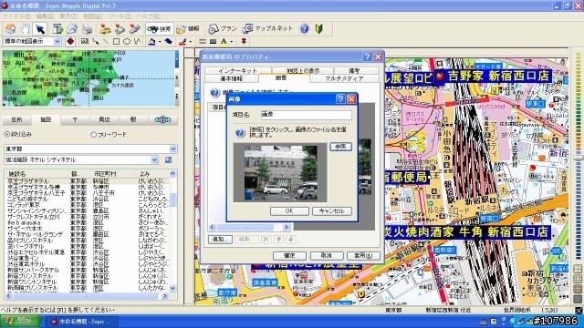The width and height of the screenshot is (584, 328).
Task: Open the text color dropdown arrow
Action: click(231, 42)
